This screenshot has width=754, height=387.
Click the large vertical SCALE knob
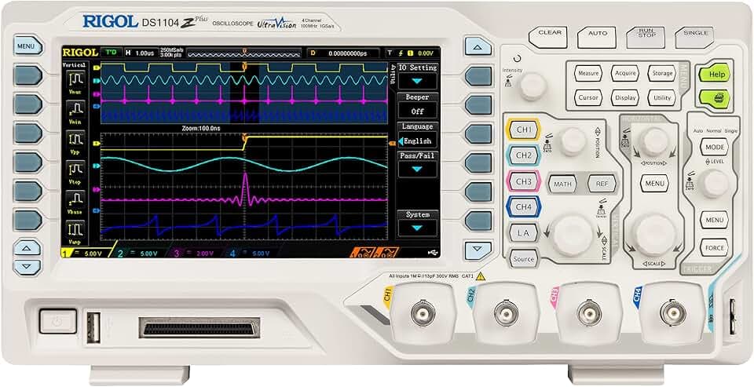(573, 235)
